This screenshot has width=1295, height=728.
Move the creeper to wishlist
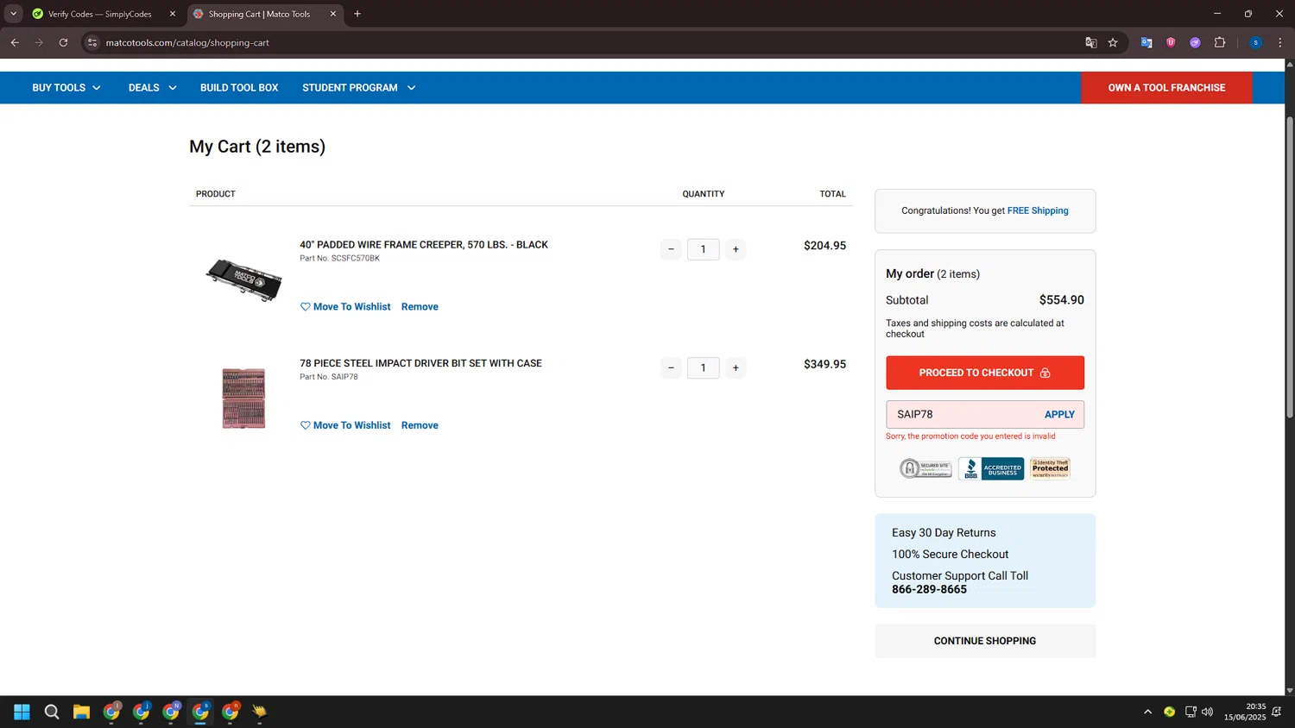pyautogui.click(x=345, y=307)
